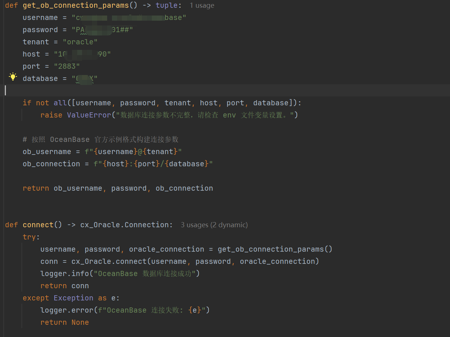Click the OceanBase comment line
The height and width of the screenshot is (337, 450).
pyautogui.click(x=100, y=140)
